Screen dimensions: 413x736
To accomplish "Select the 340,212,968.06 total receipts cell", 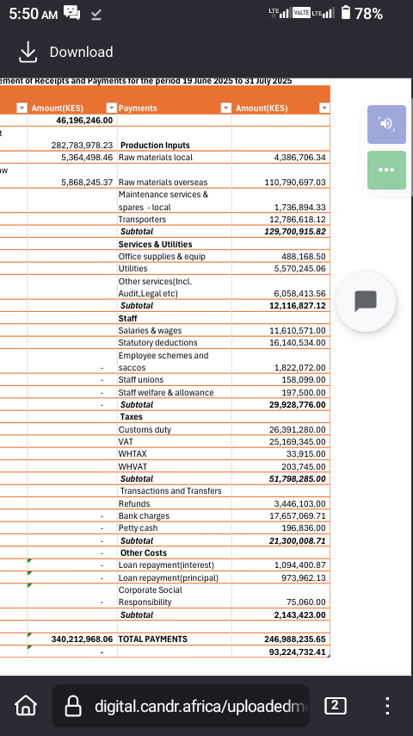I will click(82, 639).
